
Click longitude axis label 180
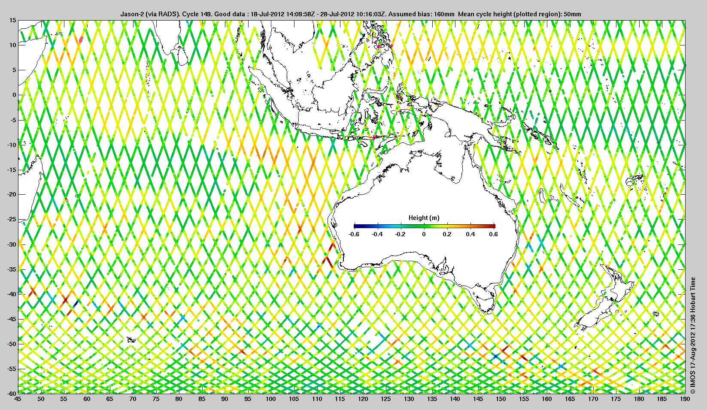[x=639, y=399]
